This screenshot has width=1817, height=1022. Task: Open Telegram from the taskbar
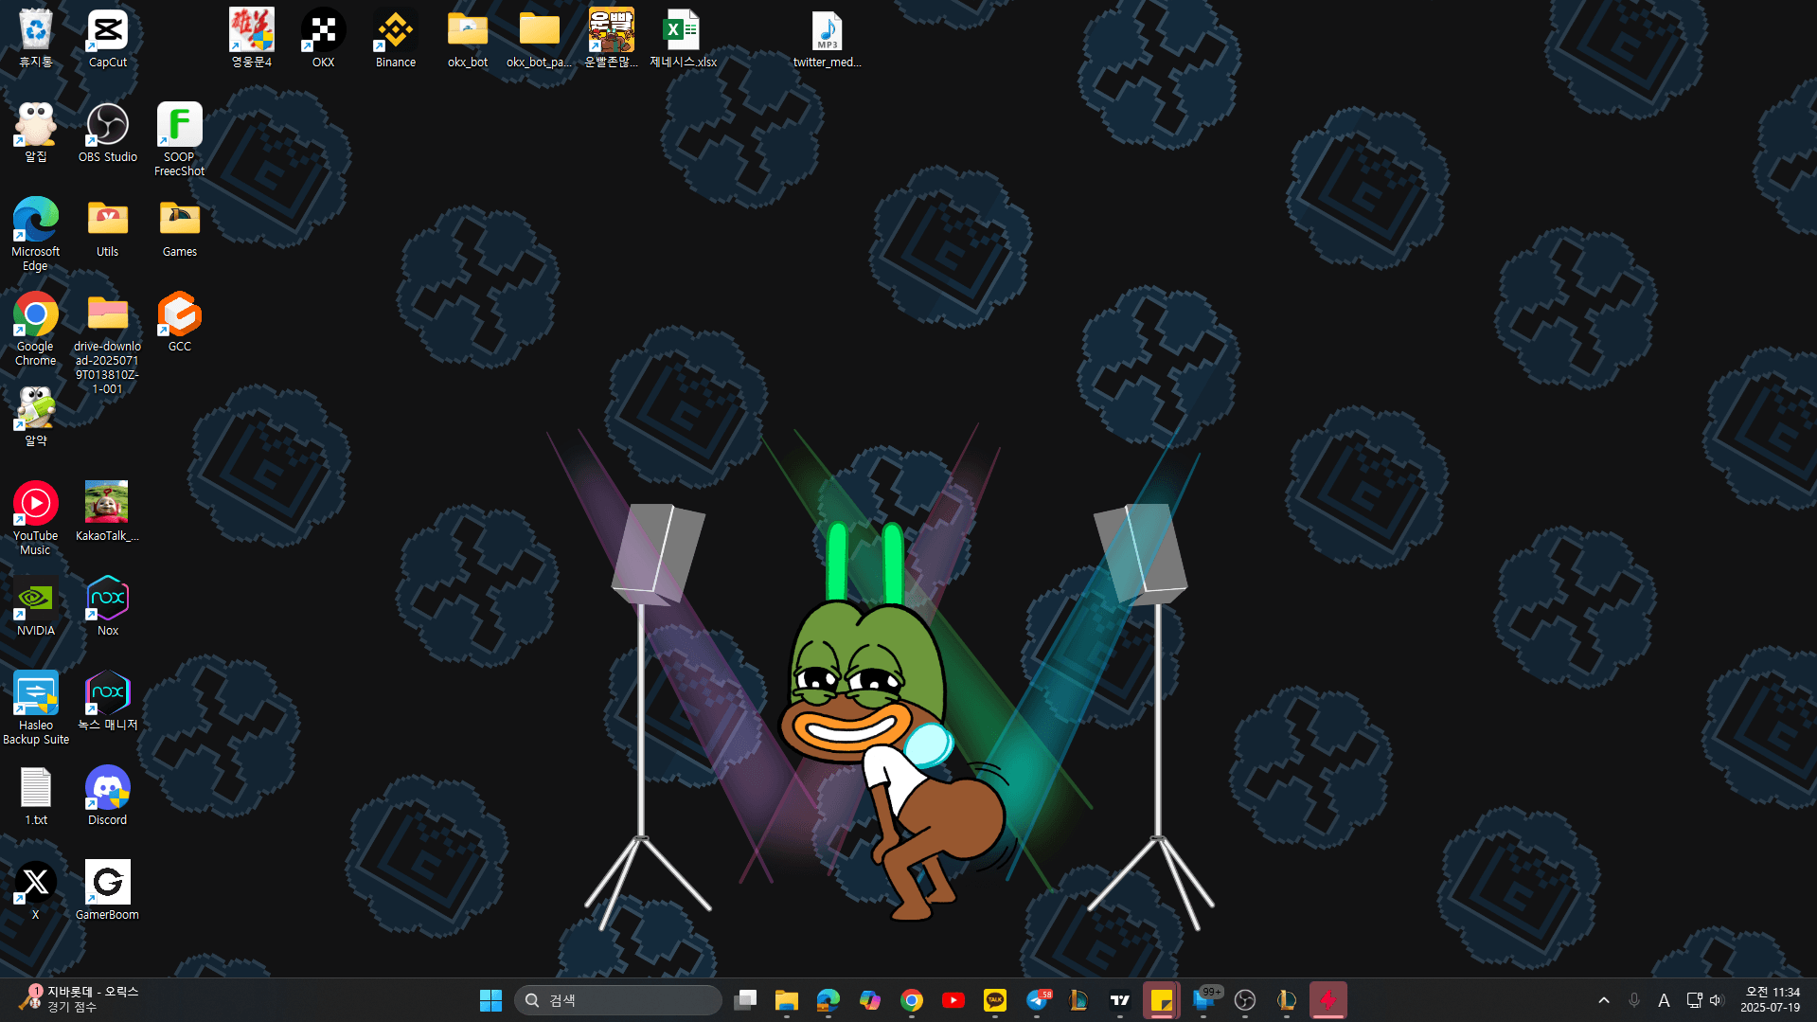click(x=1037, y=1000)
